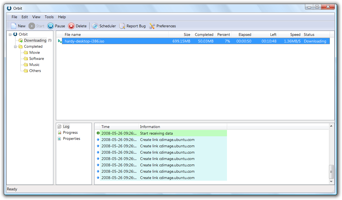Sort by Left column header
Viewport: 342px width, 200px height.
265,34
